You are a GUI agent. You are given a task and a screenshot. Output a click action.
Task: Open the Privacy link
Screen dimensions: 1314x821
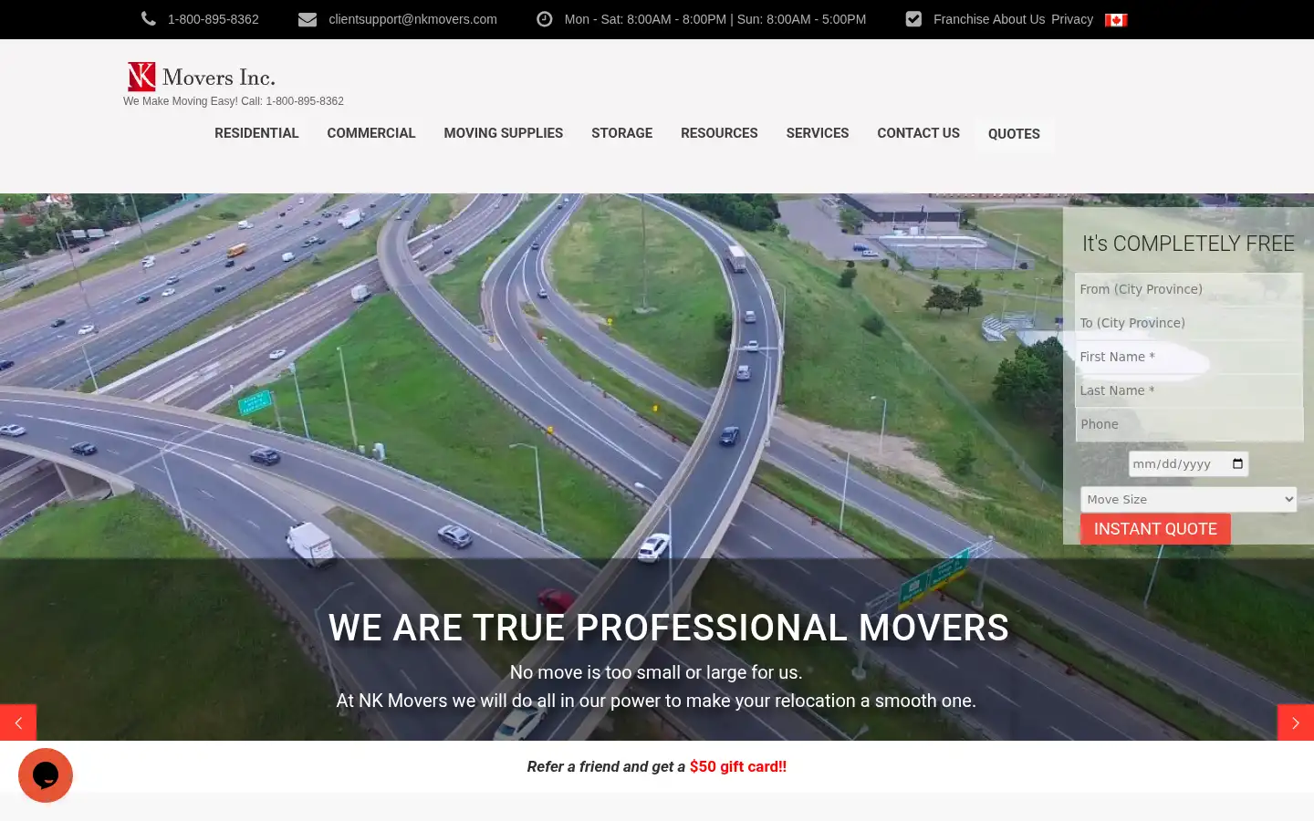[x=1072, y=19]
